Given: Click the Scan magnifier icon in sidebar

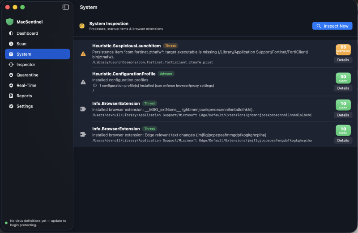Looking at the screenshot, I should click(x=11, y=44).
